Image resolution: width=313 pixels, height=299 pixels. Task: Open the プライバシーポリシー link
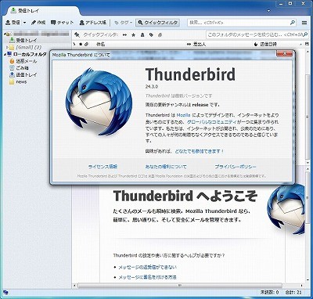click(x=236, y=167)
